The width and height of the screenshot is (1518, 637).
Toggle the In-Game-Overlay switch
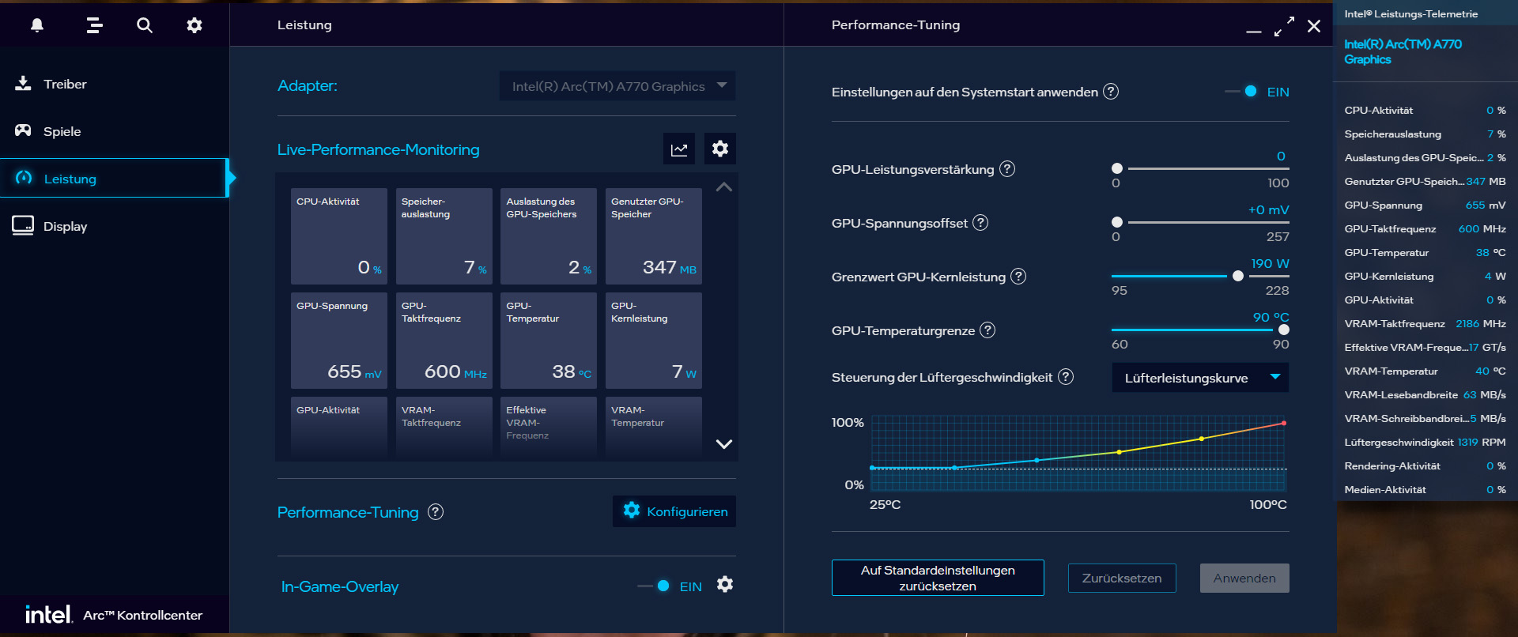tap(655, 586)
